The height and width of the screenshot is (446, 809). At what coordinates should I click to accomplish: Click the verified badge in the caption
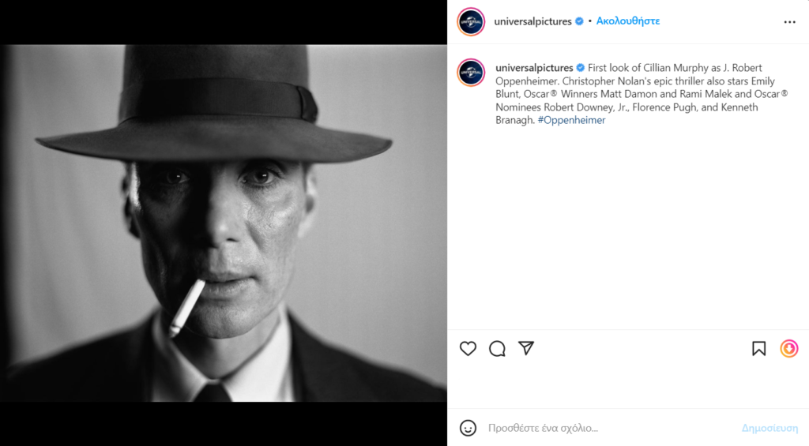[581, 68]
